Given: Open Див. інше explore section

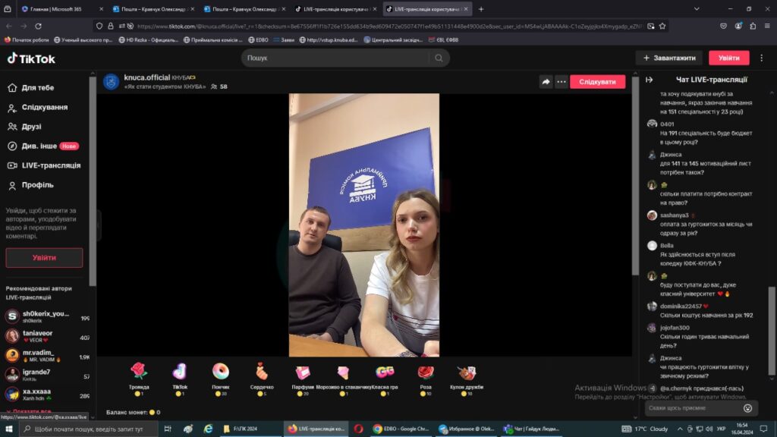Looking at the screenshot, I should click(43, 146).
